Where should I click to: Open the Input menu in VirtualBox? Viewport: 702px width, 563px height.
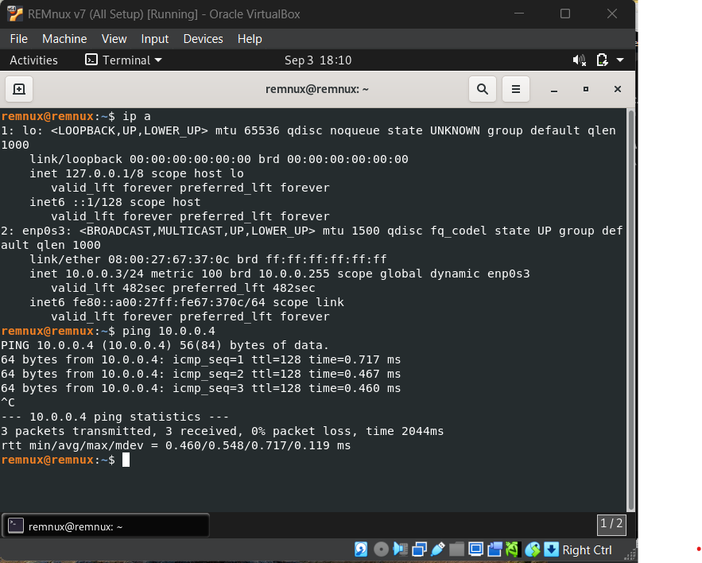pyautogui.click(x=155, y=39)
